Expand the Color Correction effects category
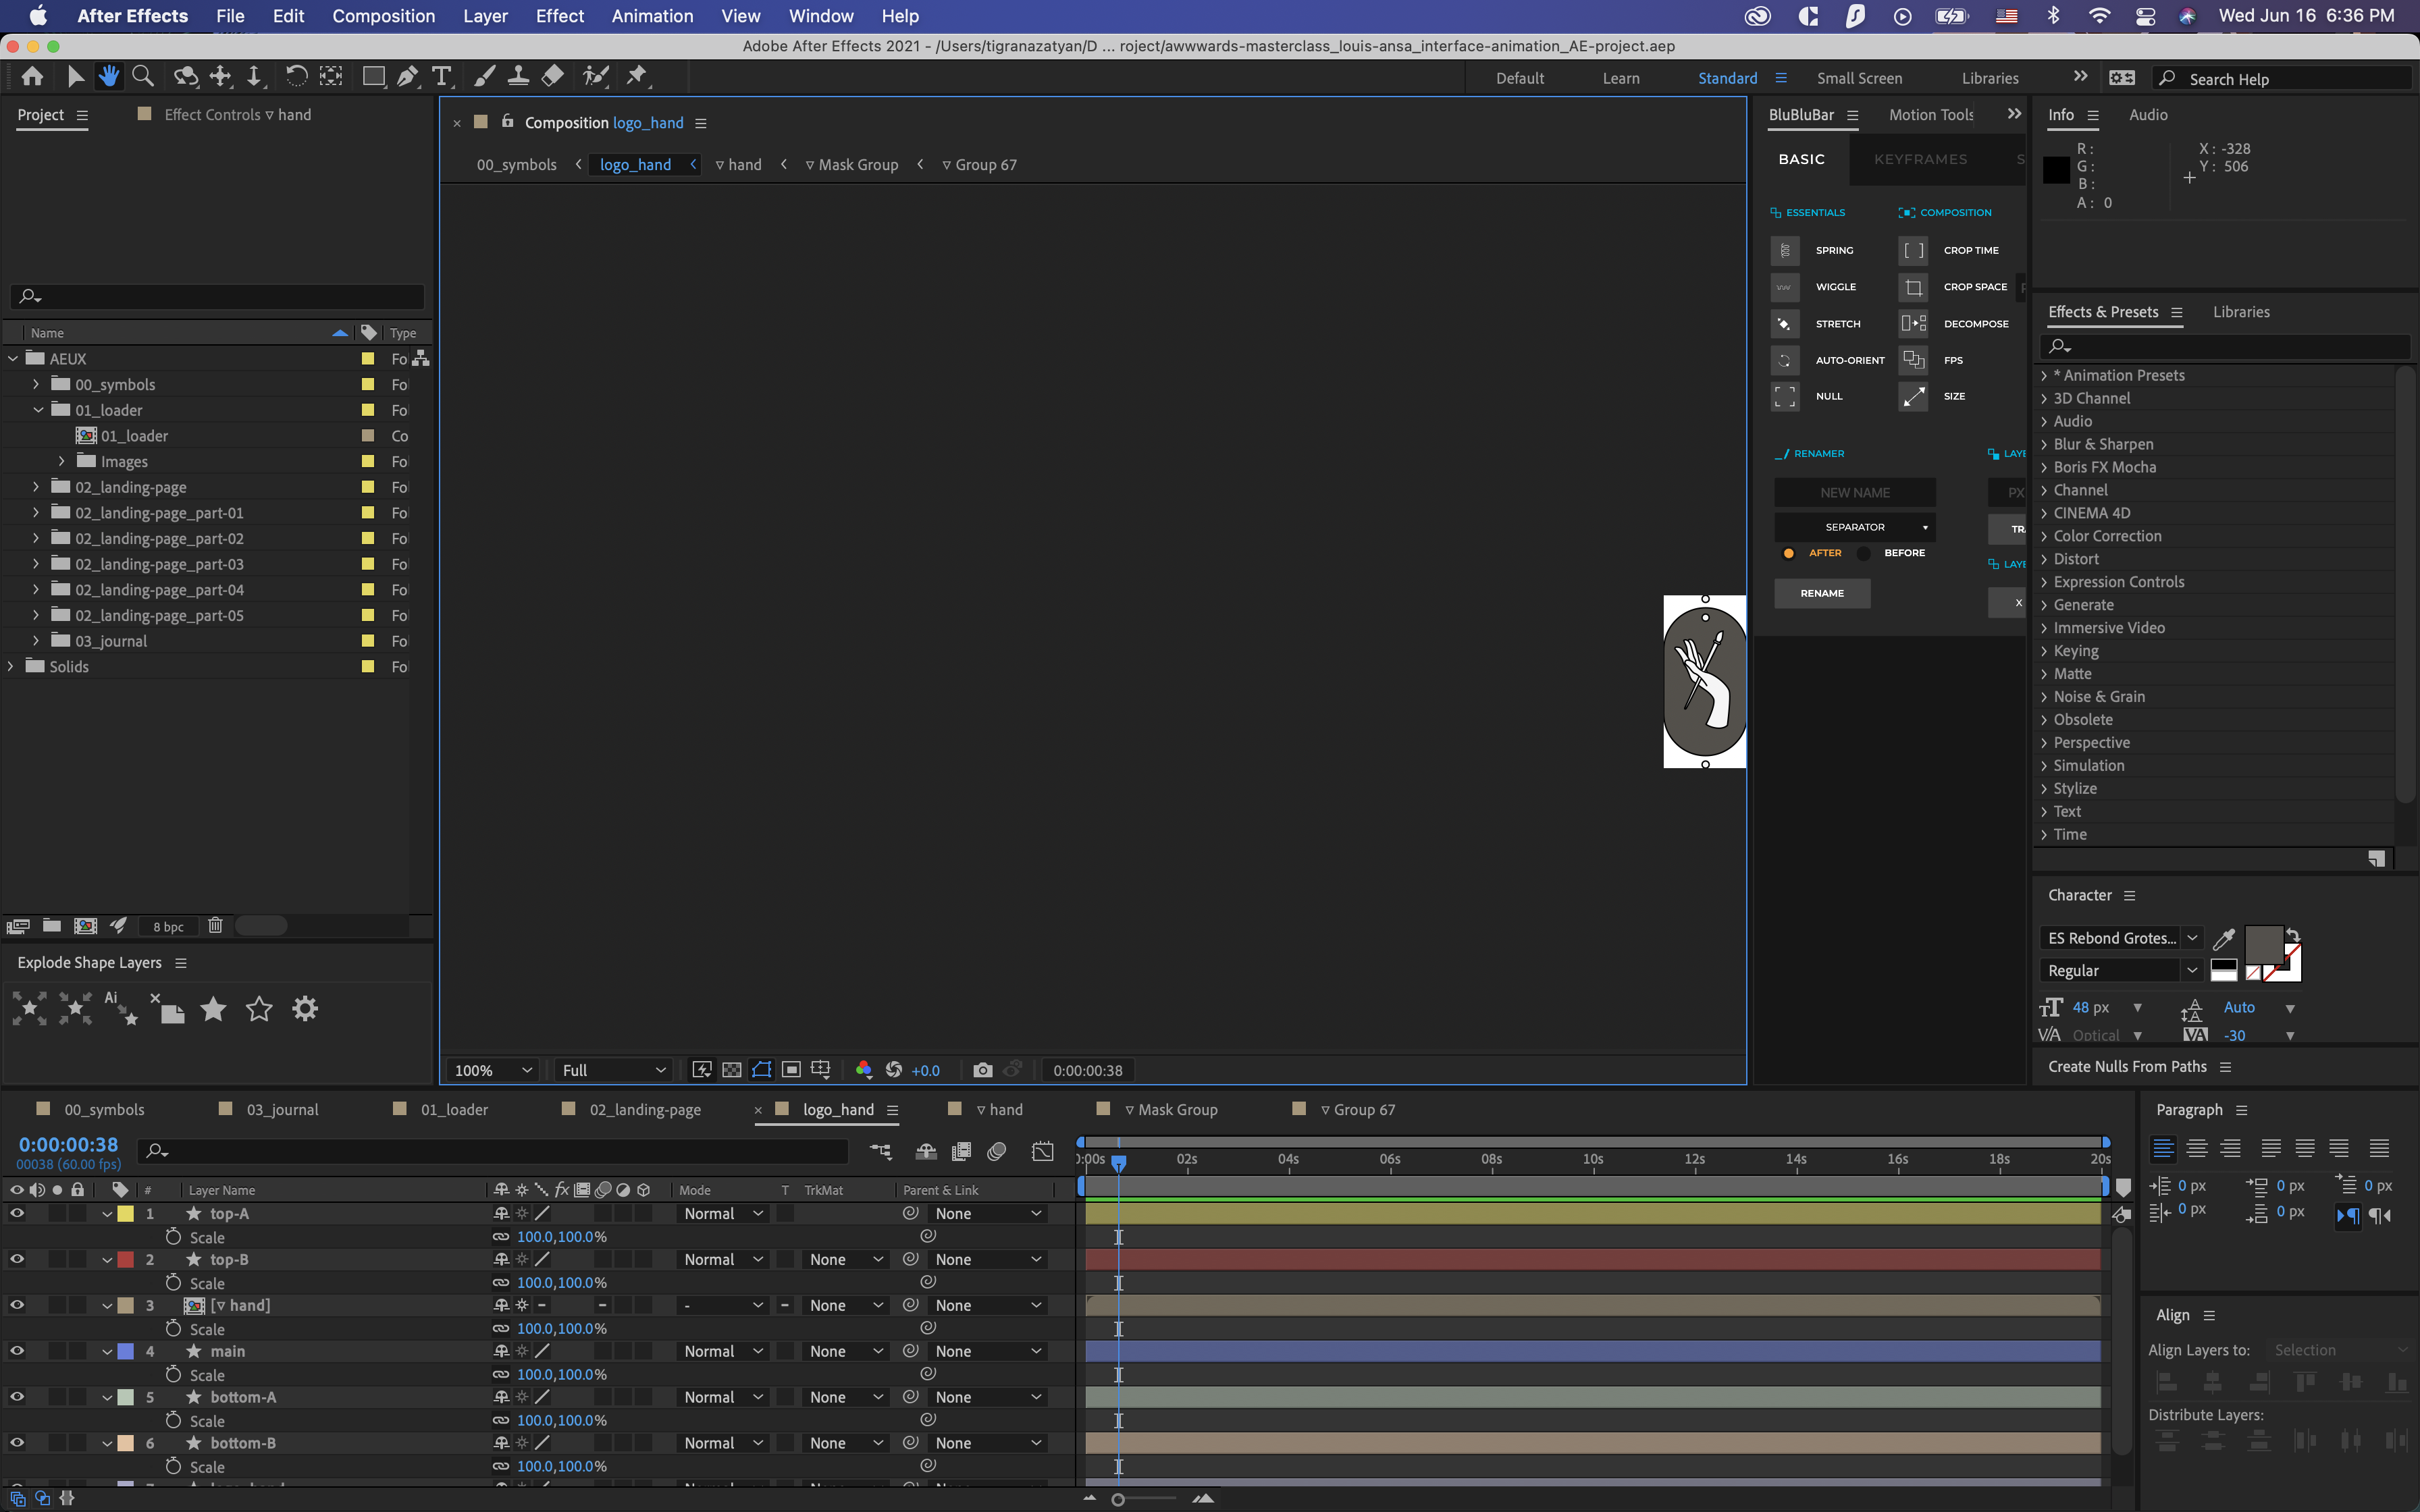The height and width of the screenshot is (1512, 2420). pyautogui.click(x=2045, y=536)
